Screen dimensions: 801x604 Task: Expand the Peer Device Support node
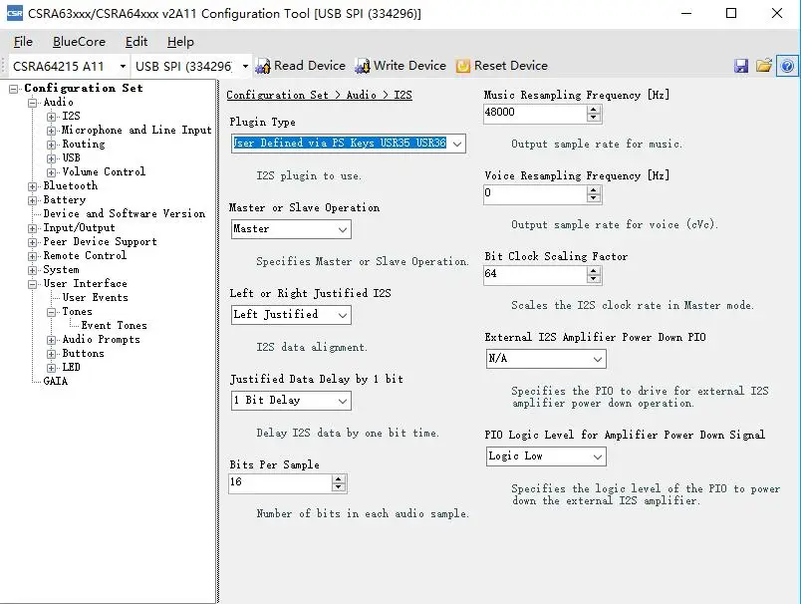pyautogui.click(x=33, y=242)
